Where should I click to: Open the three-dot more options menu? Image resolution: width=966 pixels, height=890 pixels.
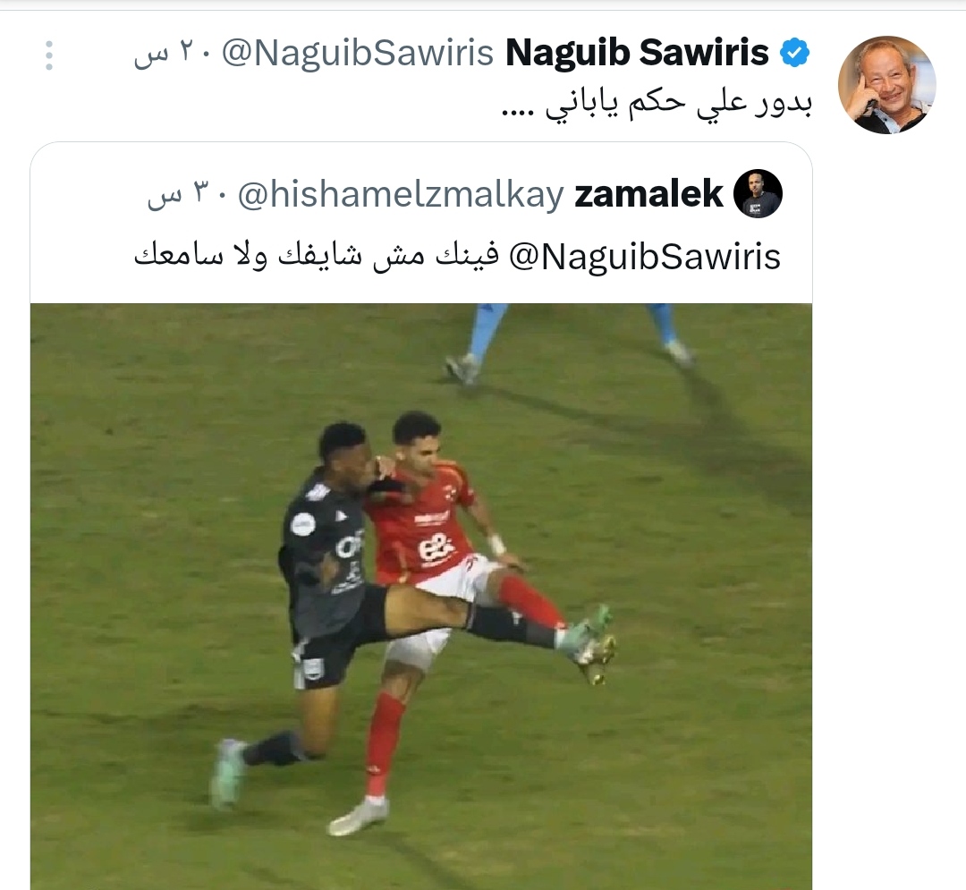click(x=49, y=55)
